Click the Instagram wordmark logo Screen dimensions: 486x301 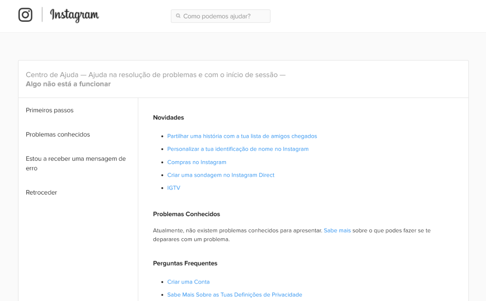pos(74,15)
